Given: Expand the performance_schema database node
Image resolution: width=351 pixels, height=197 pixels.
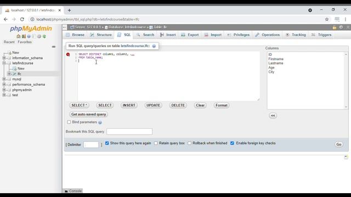Looking at the screenshot, I should point(4,84).
